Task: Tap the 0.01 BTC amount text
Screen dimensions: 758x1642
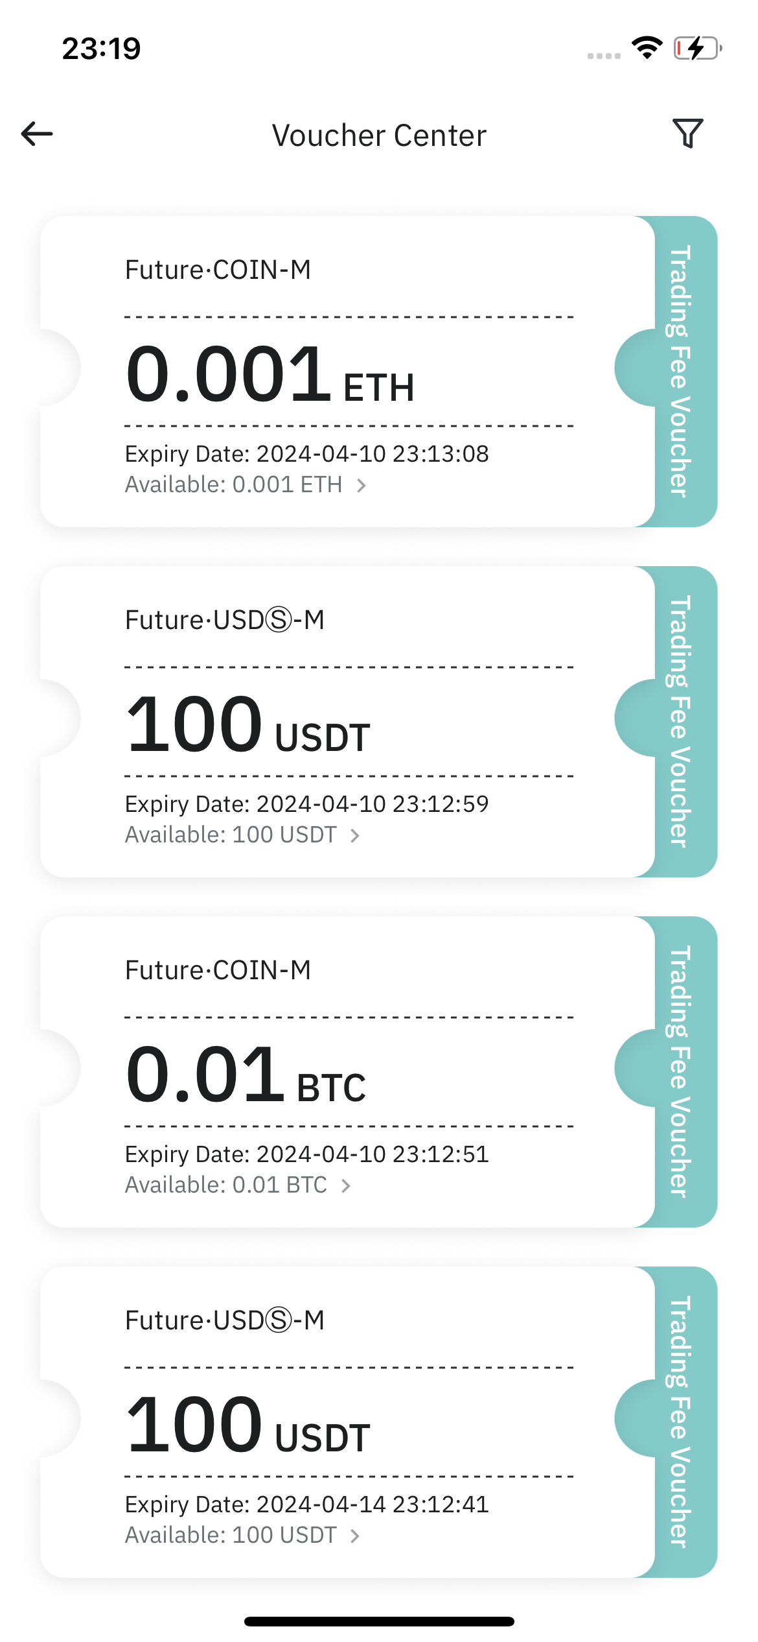Action: tap(246, 1074)
